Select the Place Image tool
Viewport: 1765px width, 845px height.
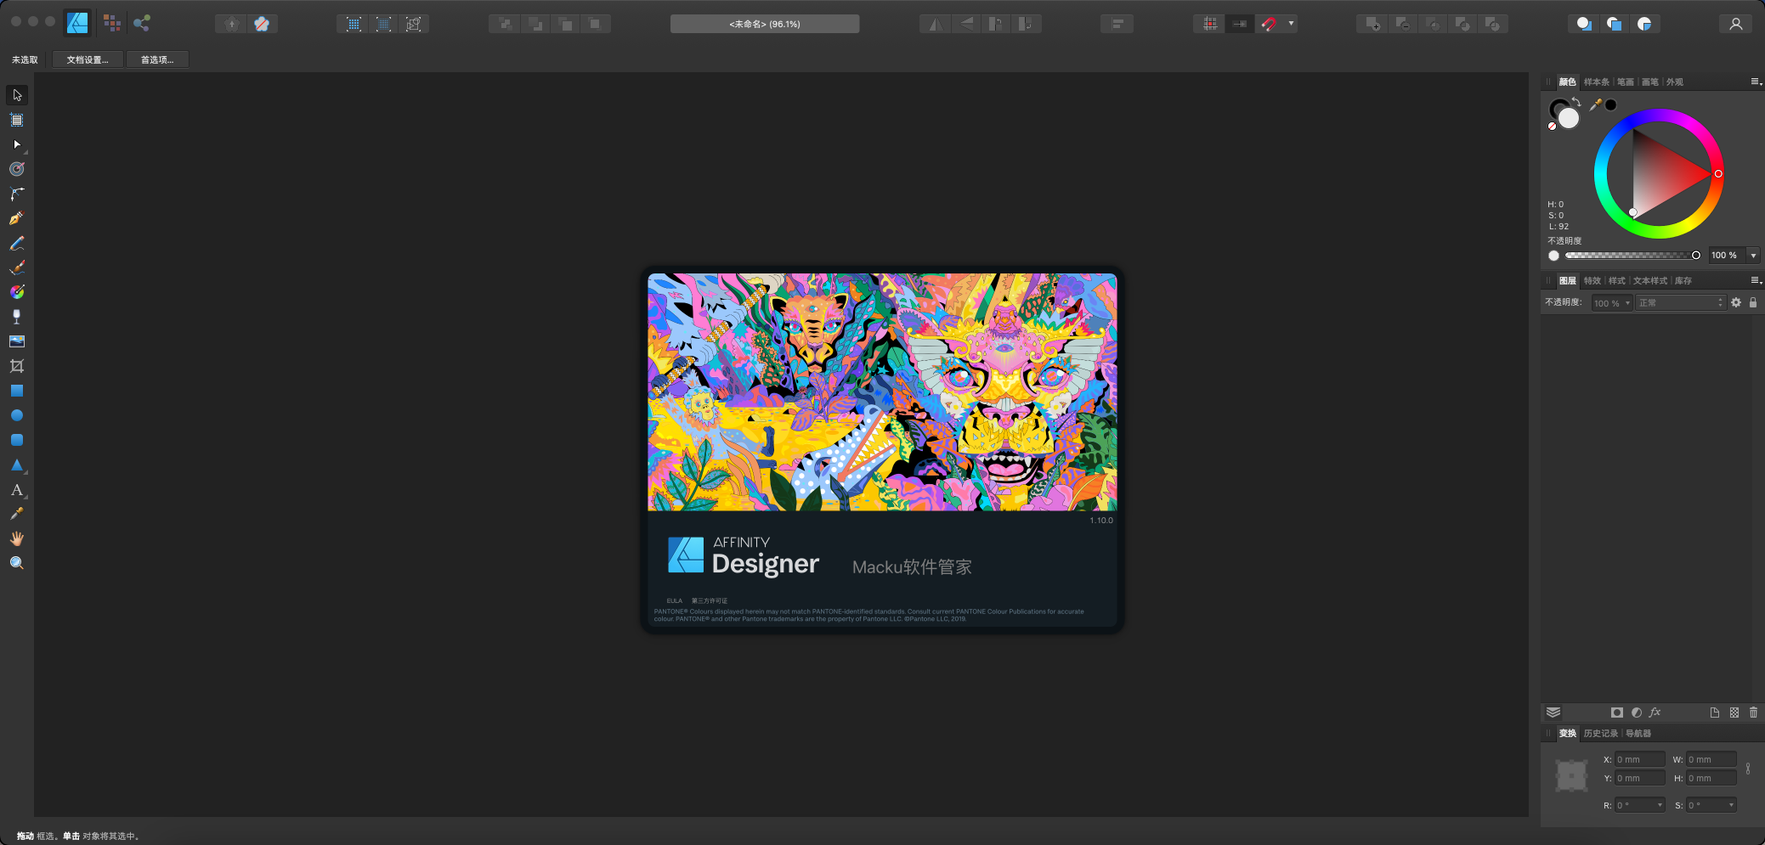(17, 341)
